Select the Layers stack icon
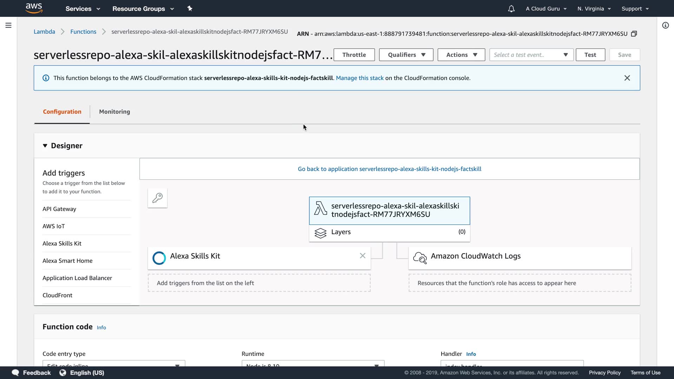 320,233
